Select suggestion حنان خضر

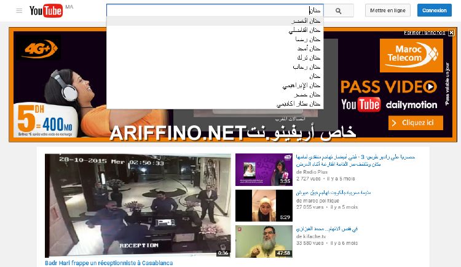pyautogui.click(x=215, y=95)
